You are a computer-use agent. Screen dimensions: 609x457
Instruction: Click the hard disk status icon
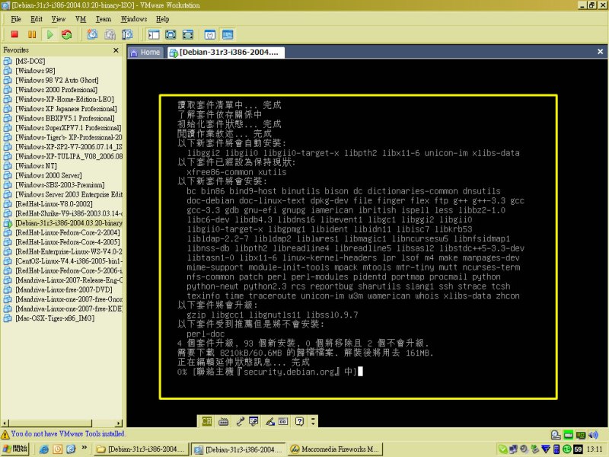(x=556, y=435)
